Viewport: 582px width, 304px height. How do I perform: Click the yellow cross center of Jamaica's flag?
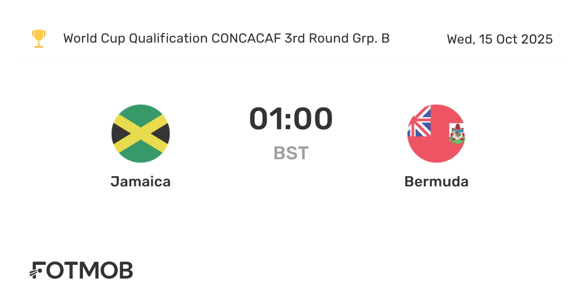coord(141,134)
